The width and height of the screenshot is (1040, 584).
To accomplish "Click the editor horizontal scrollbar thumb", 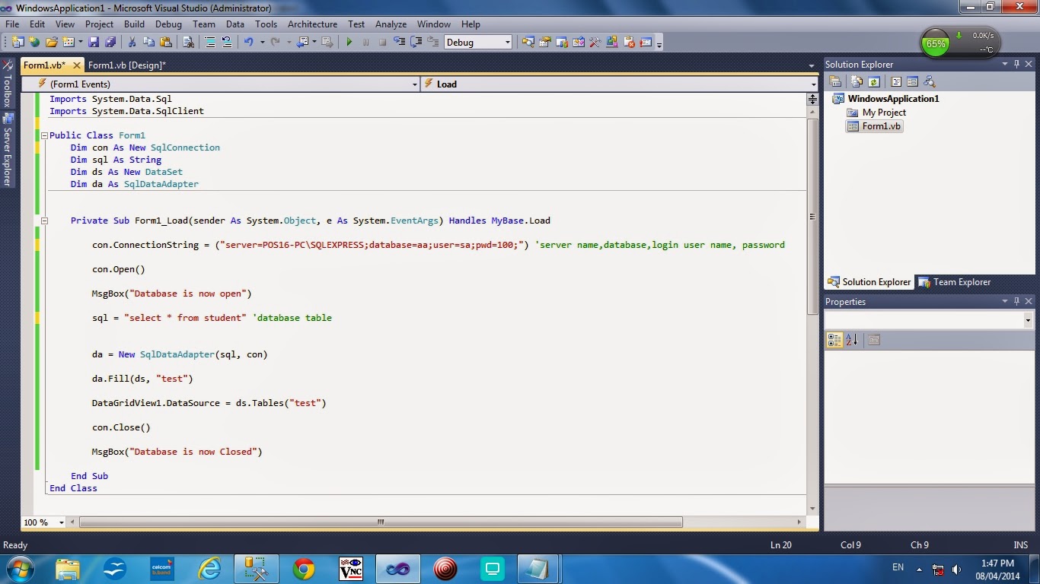I will coord(381,522).
